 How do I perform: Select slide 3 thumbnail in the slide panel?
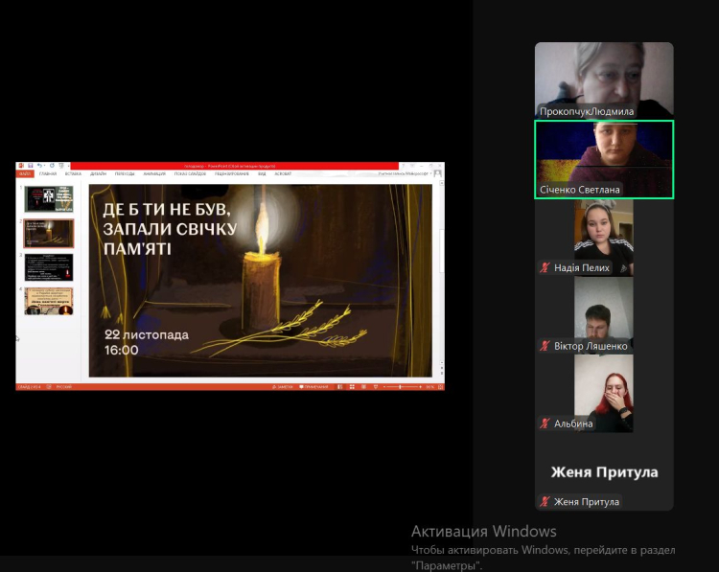click(x=49, y=266)
